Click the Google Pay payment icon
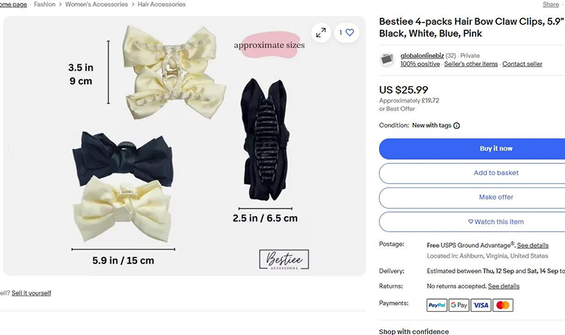 tap(459, 305)
